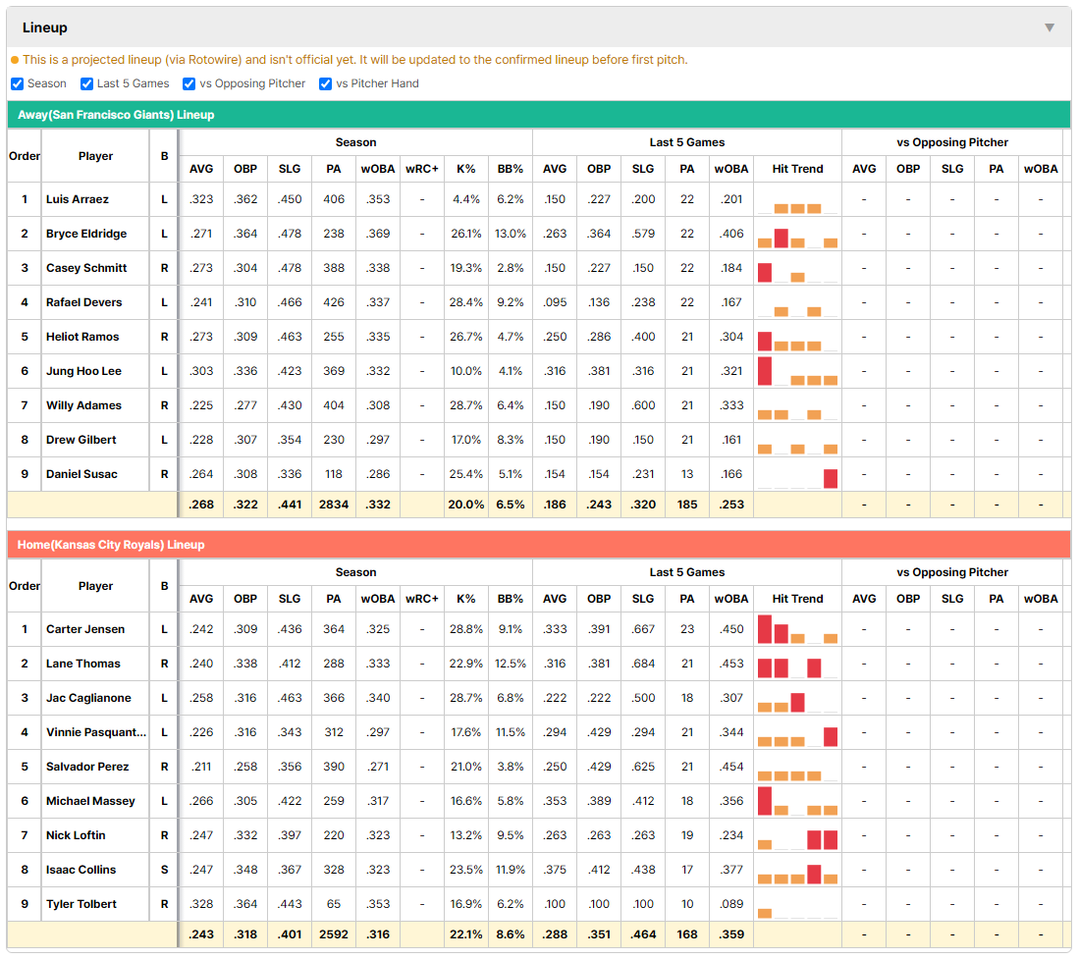Sort Royals table by K% column
1078x959 pixels.
(x=466, y=599)
